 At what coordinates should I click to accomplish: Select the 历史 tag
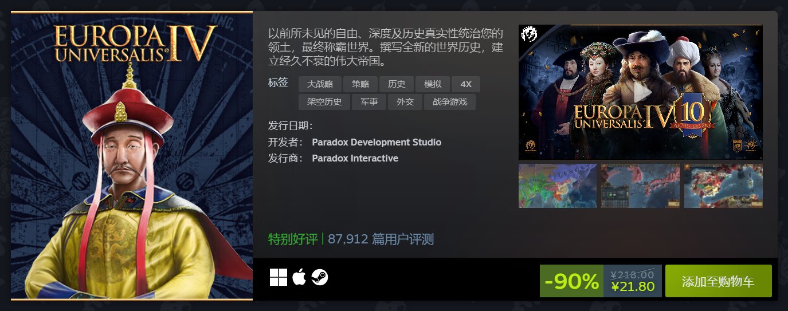click(x=397, y=84)
